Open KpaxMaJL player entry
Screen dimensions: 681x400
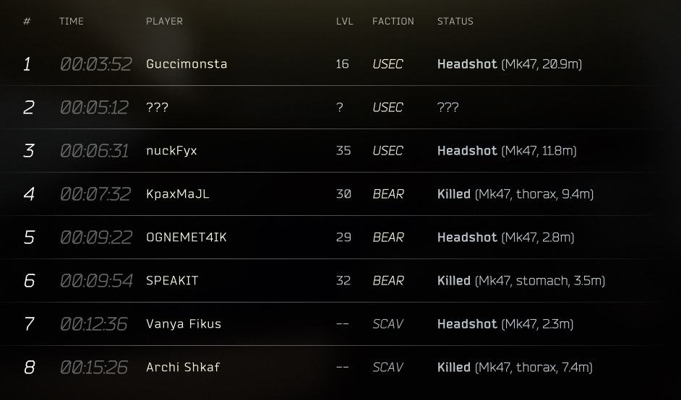[178, 194]
